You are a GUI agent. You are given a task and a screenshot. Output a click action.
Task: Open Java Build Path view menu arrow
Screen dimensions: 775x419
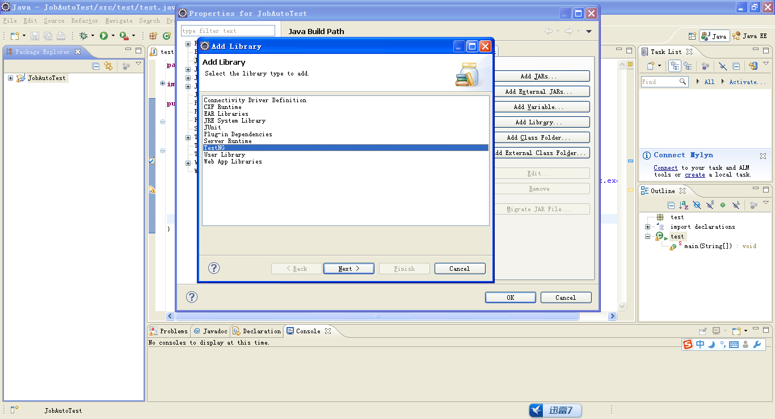pos(588,31)
